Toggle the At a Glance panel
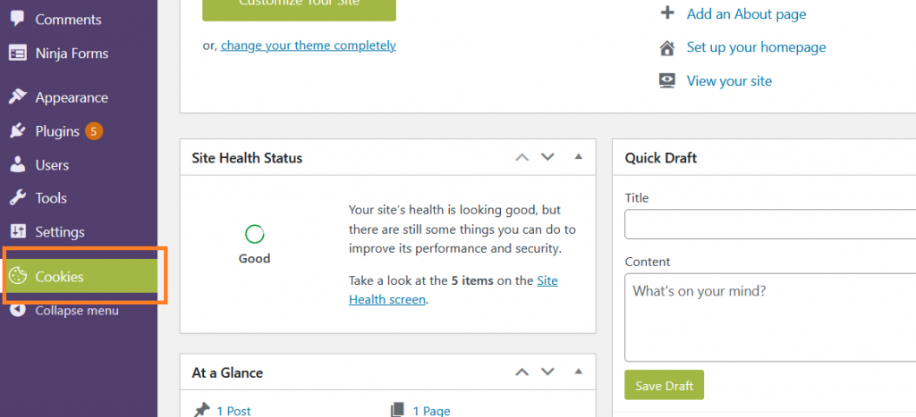This screenshot has width=916, height=417. click(x=579, y=371)
